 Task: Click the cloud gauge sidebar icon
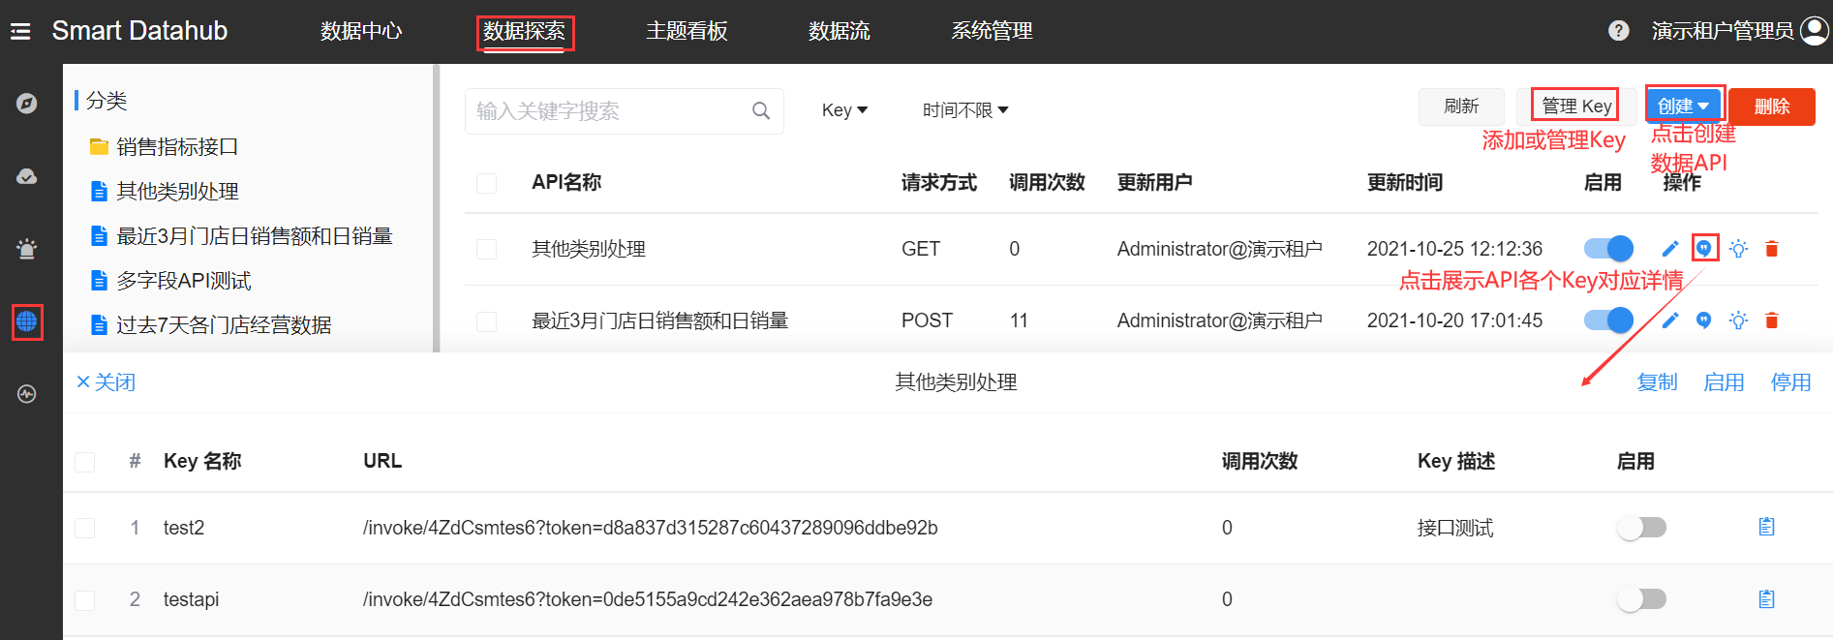tap(27, 176)
